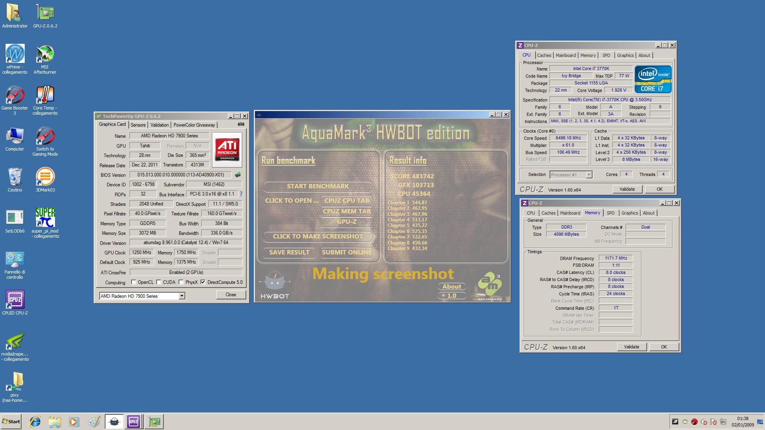The height and width of the screenshot is (430, 765).
Task: Click GPU-Z button in AquaMark
Action: click(x=347, y=222)
